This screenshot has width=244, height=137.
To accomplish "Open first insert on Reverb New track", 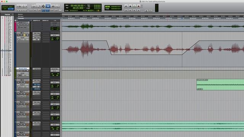I will click(37, 68).
